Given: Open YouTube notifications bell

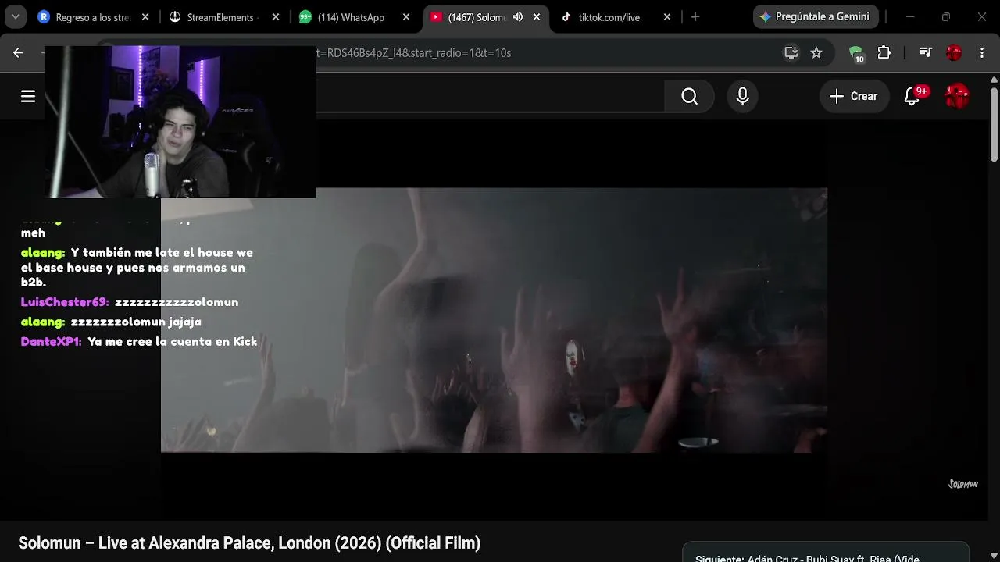Looking at the screenshot, I should coord(912,96).
